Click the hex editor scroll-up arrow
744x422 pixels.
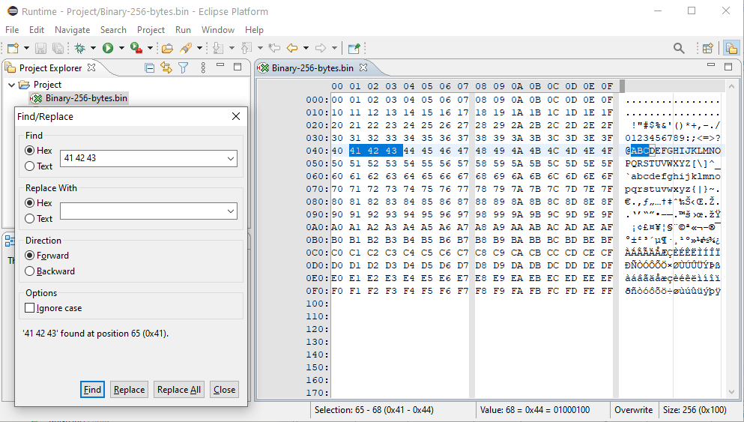731,86
